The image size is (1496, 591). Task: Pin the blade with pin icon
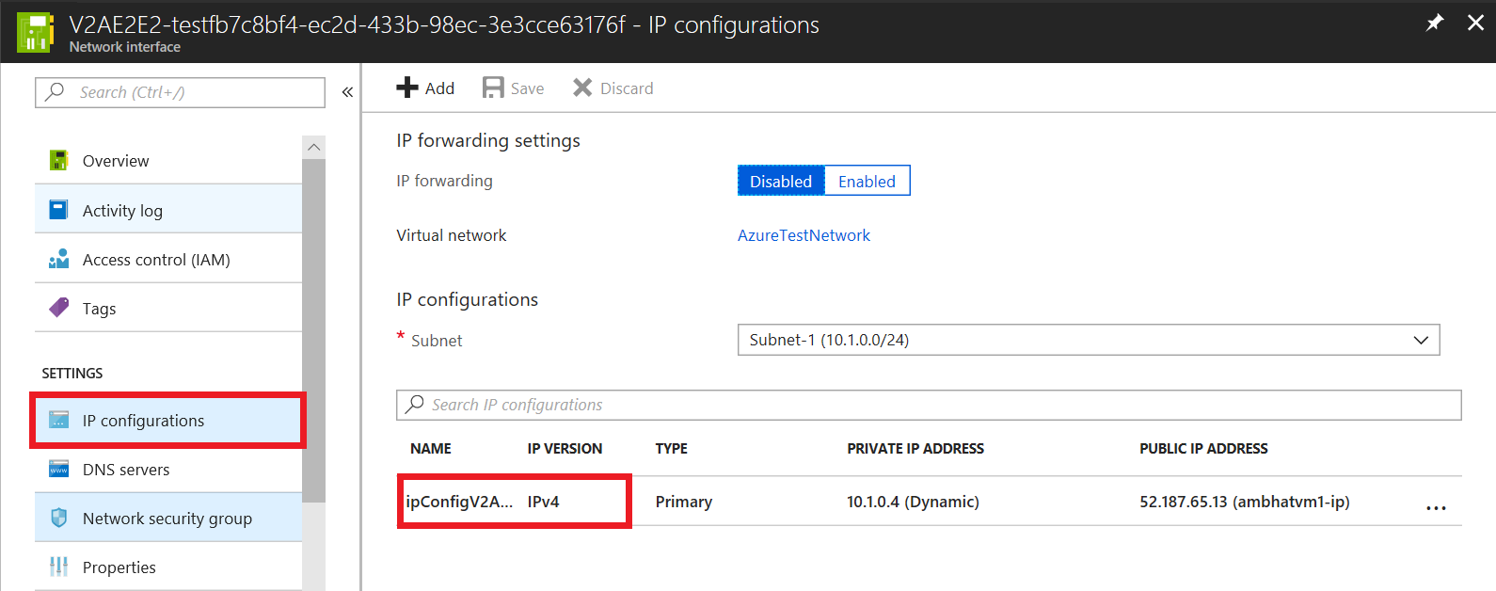point(1435,23)
